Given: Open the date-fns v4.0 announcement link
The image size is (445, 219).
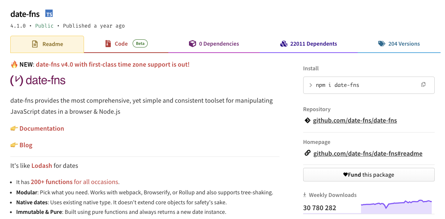Looking at the screenshot, I should coord(113,64).
